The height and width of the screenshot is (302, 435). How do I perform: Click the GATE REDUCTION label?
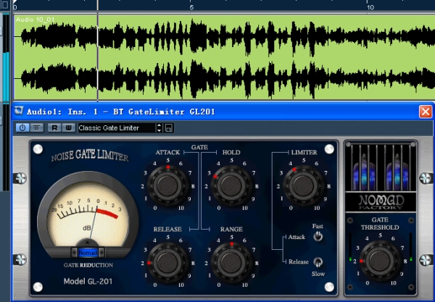88,265
